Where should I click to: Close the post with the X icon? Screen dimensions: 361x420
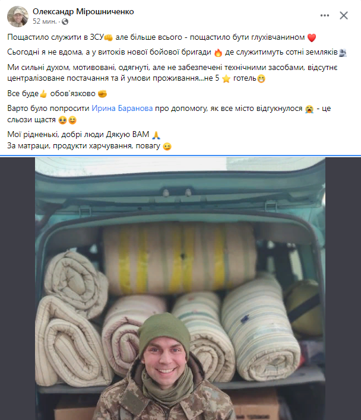coord(344,15)
